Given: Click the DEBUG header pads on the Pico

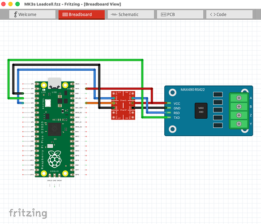Looking at the screenshot, I should click(x=55, y=175).
